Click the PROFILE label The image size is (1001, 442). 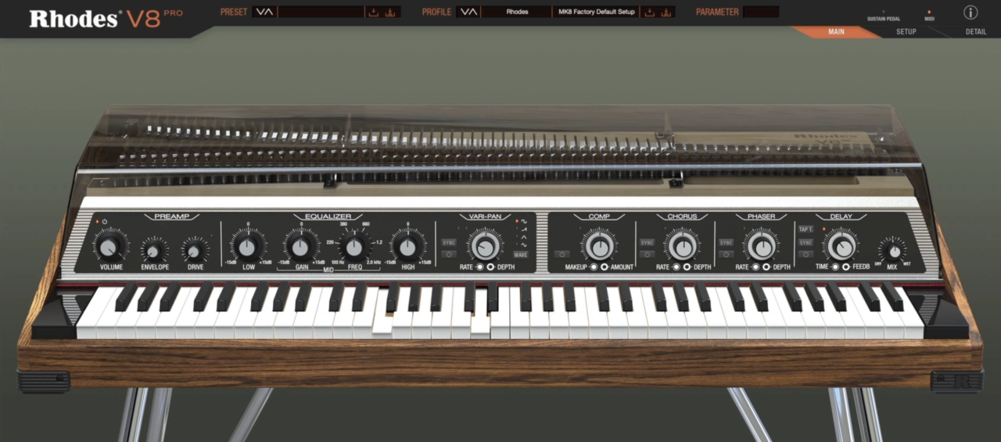pos(436,12)
